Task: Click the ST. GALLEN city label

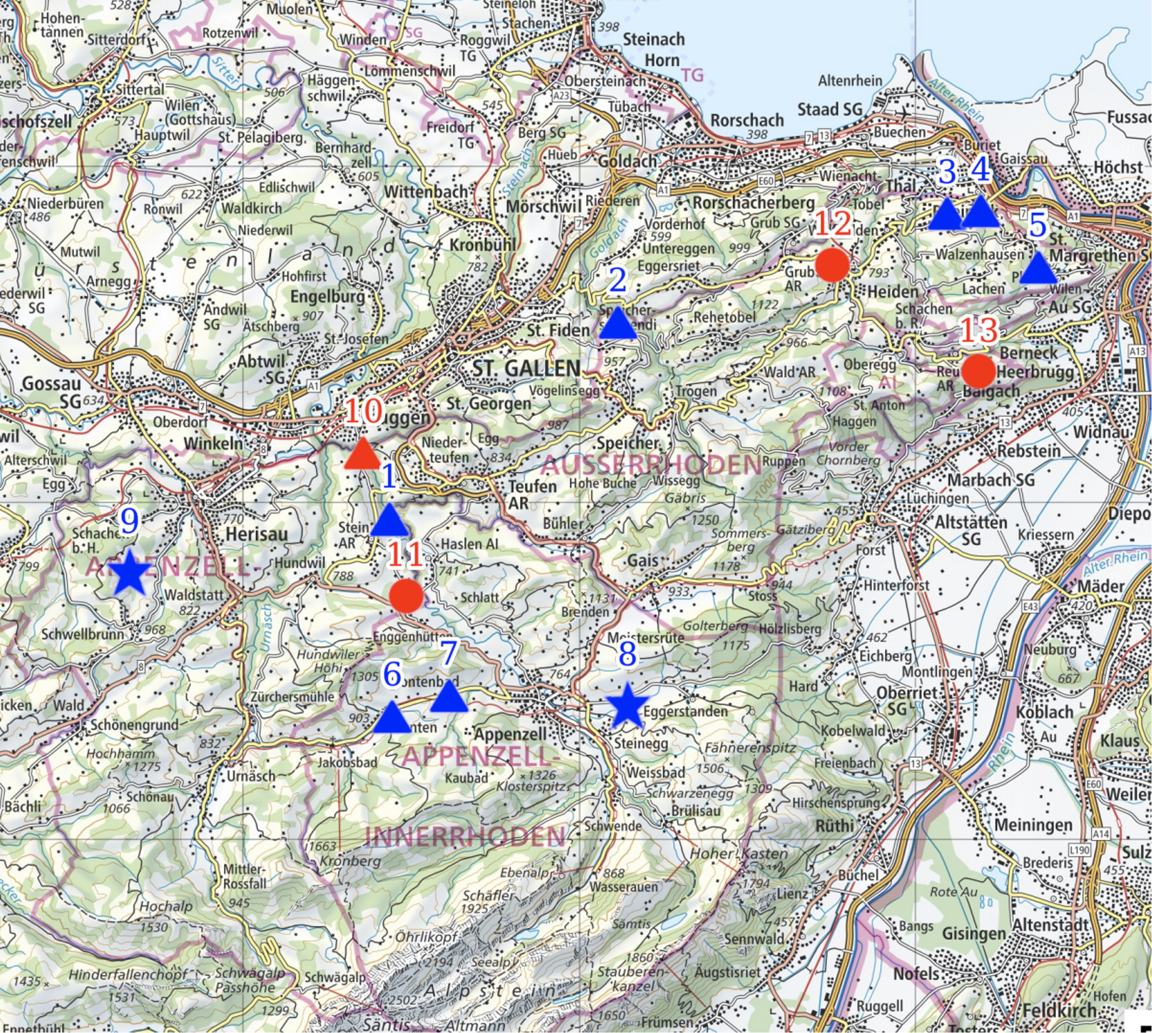Action: [527, 368]
